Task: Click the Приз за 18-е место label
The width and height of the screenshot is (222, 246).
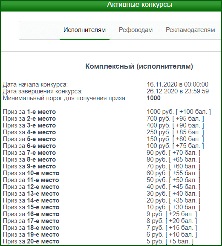Action: (x=31, y=228)
